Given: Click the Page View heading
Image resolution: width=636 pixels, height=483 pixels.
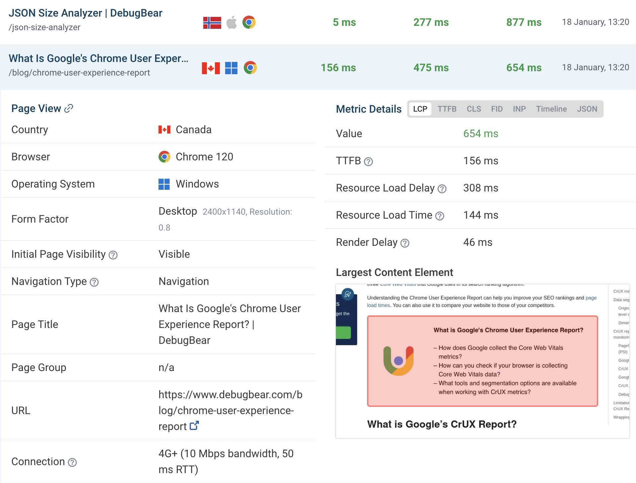Looking at the screenshot, I should pos(36,108).
